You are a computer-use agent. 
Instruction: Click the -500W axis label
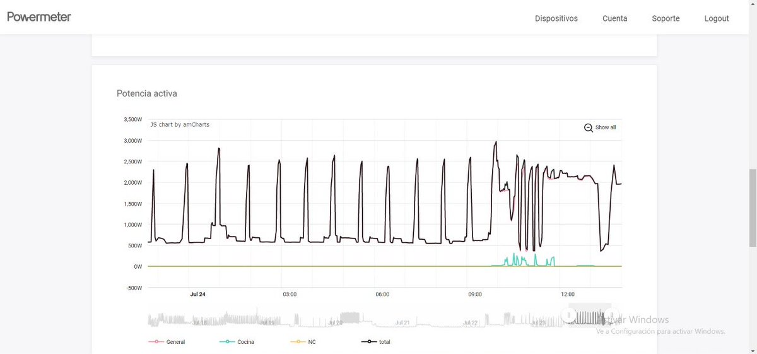(133, 288)
